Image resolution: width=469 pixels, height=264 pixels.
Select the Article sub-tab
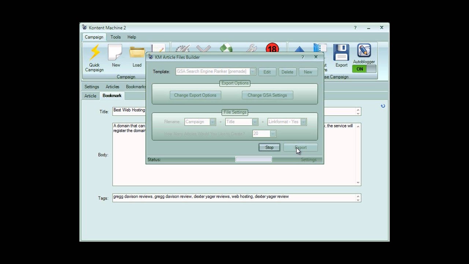coord(90,96)
